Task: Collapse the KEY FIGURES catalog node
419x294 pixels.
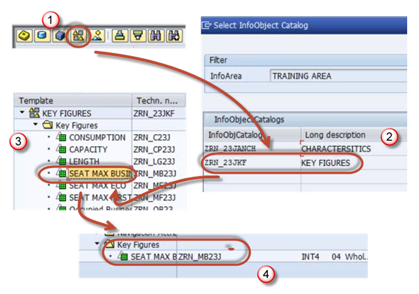Action: click(x=22, y=113)
